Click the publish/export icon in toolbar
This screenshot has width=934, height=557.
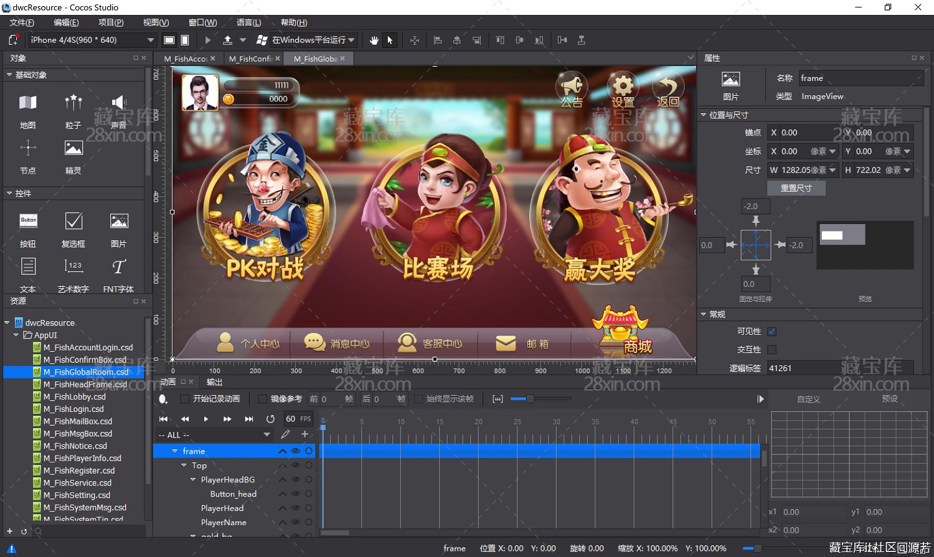click(x=228, y=40)
